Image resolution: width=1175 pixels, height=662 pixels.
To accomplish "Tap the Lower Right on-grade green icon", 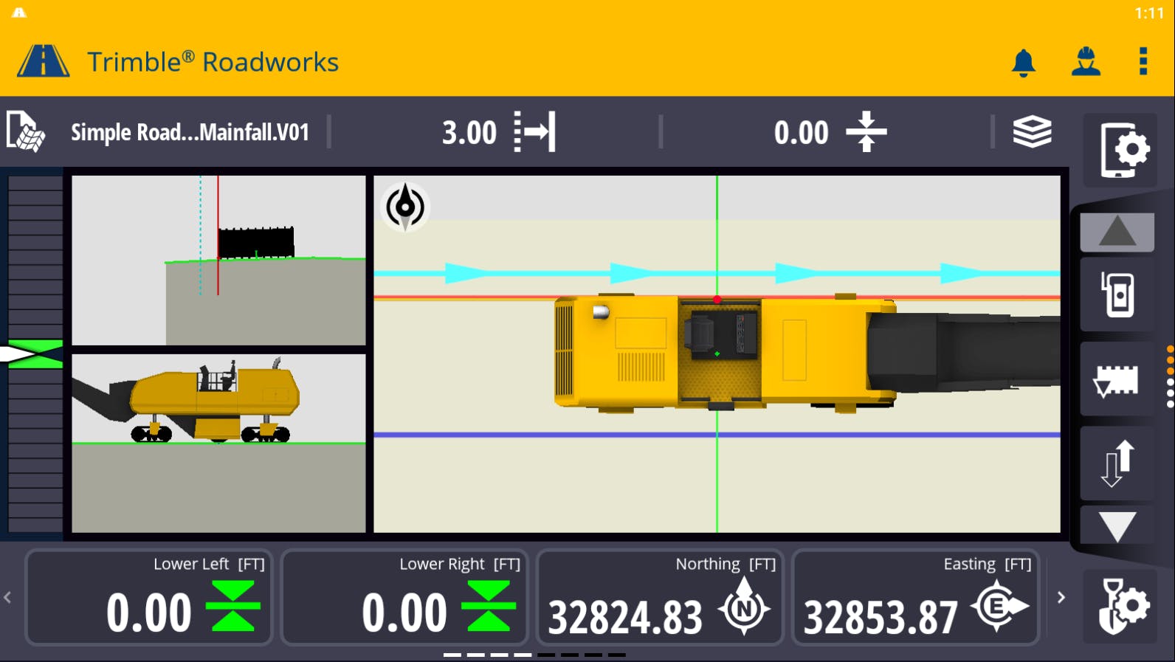I will click(x=489, y=606).
